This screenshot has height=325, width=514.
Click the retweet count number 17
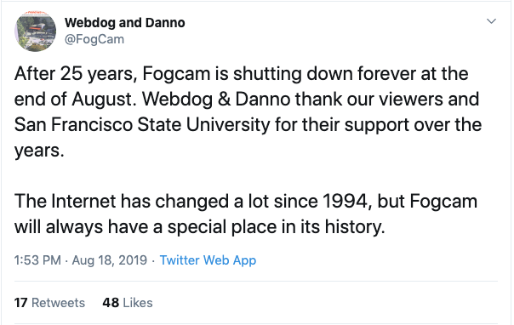21,303
